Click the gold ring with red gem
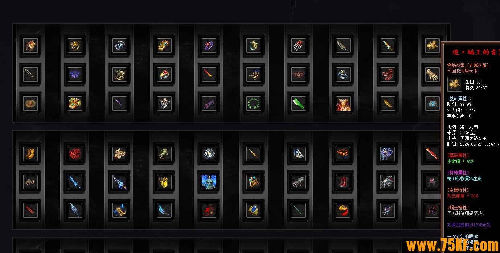The image size is (500, 253). [164, 75]
